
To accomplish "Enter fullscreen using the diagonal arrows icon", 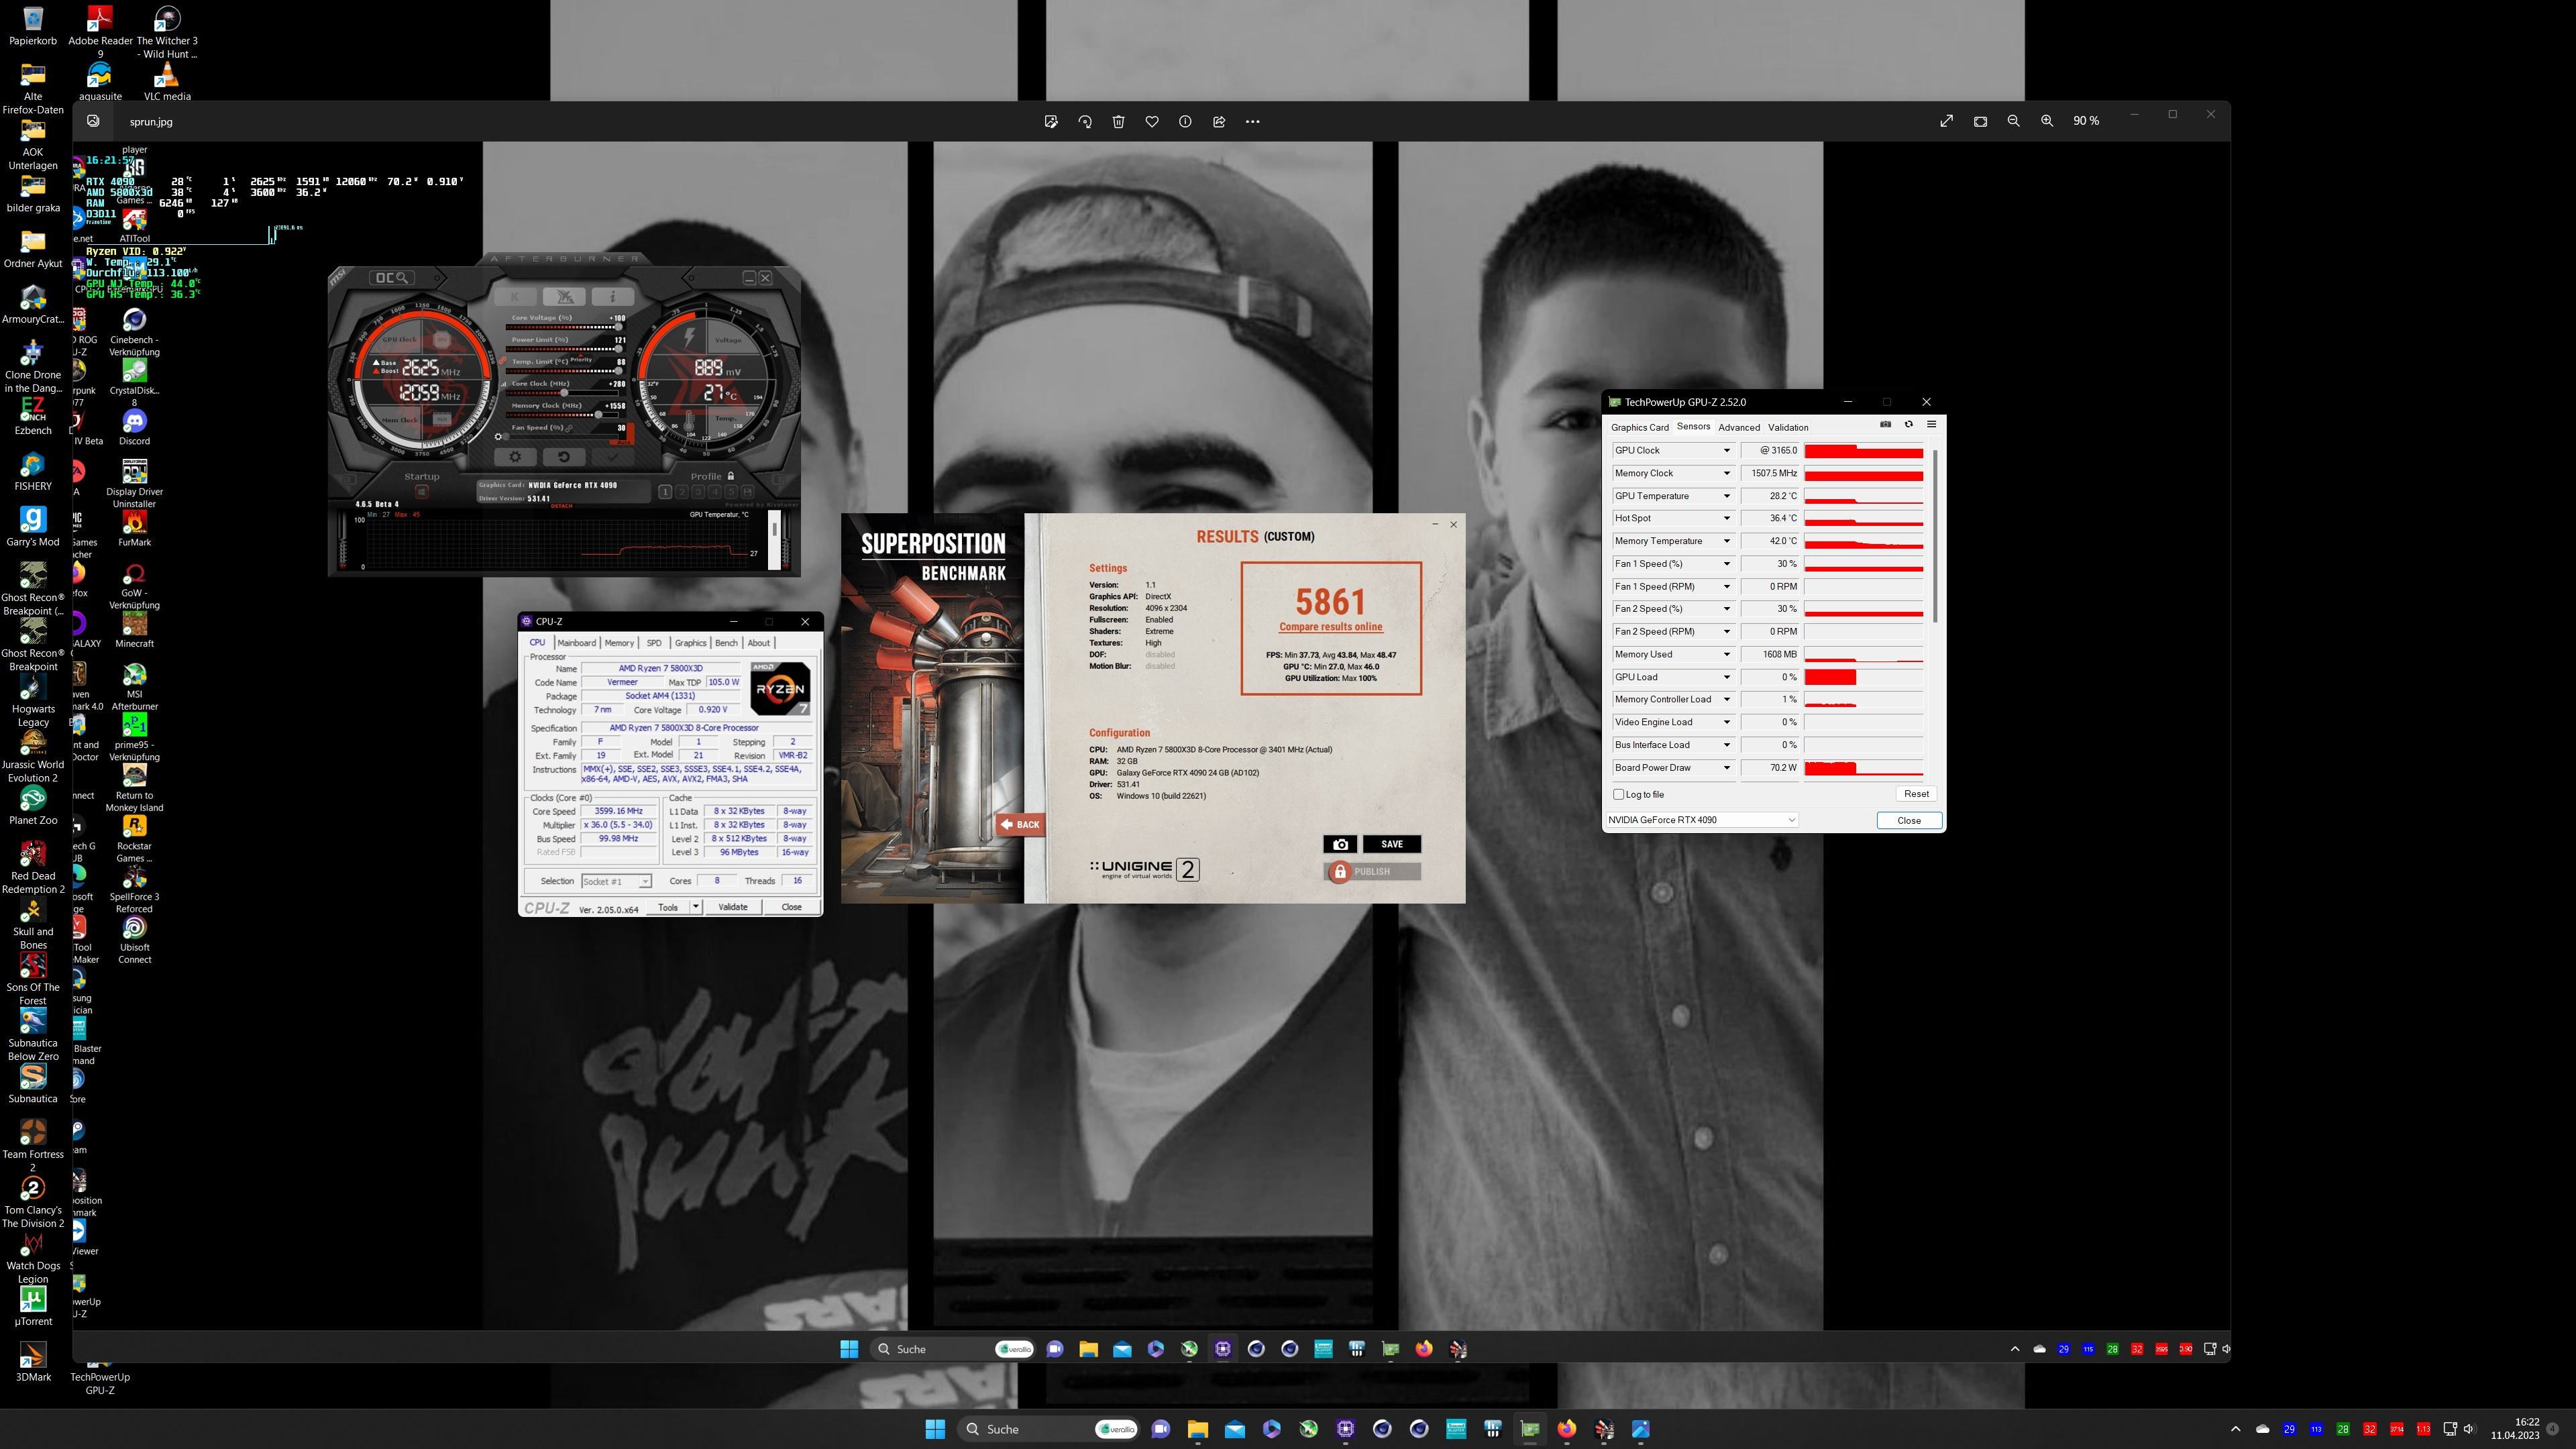I will (1946, 121).
